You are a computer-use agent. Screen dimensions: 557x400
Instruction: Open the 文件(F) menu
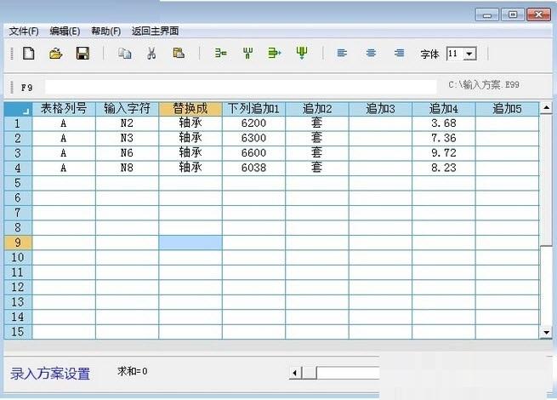click(24, 31)
